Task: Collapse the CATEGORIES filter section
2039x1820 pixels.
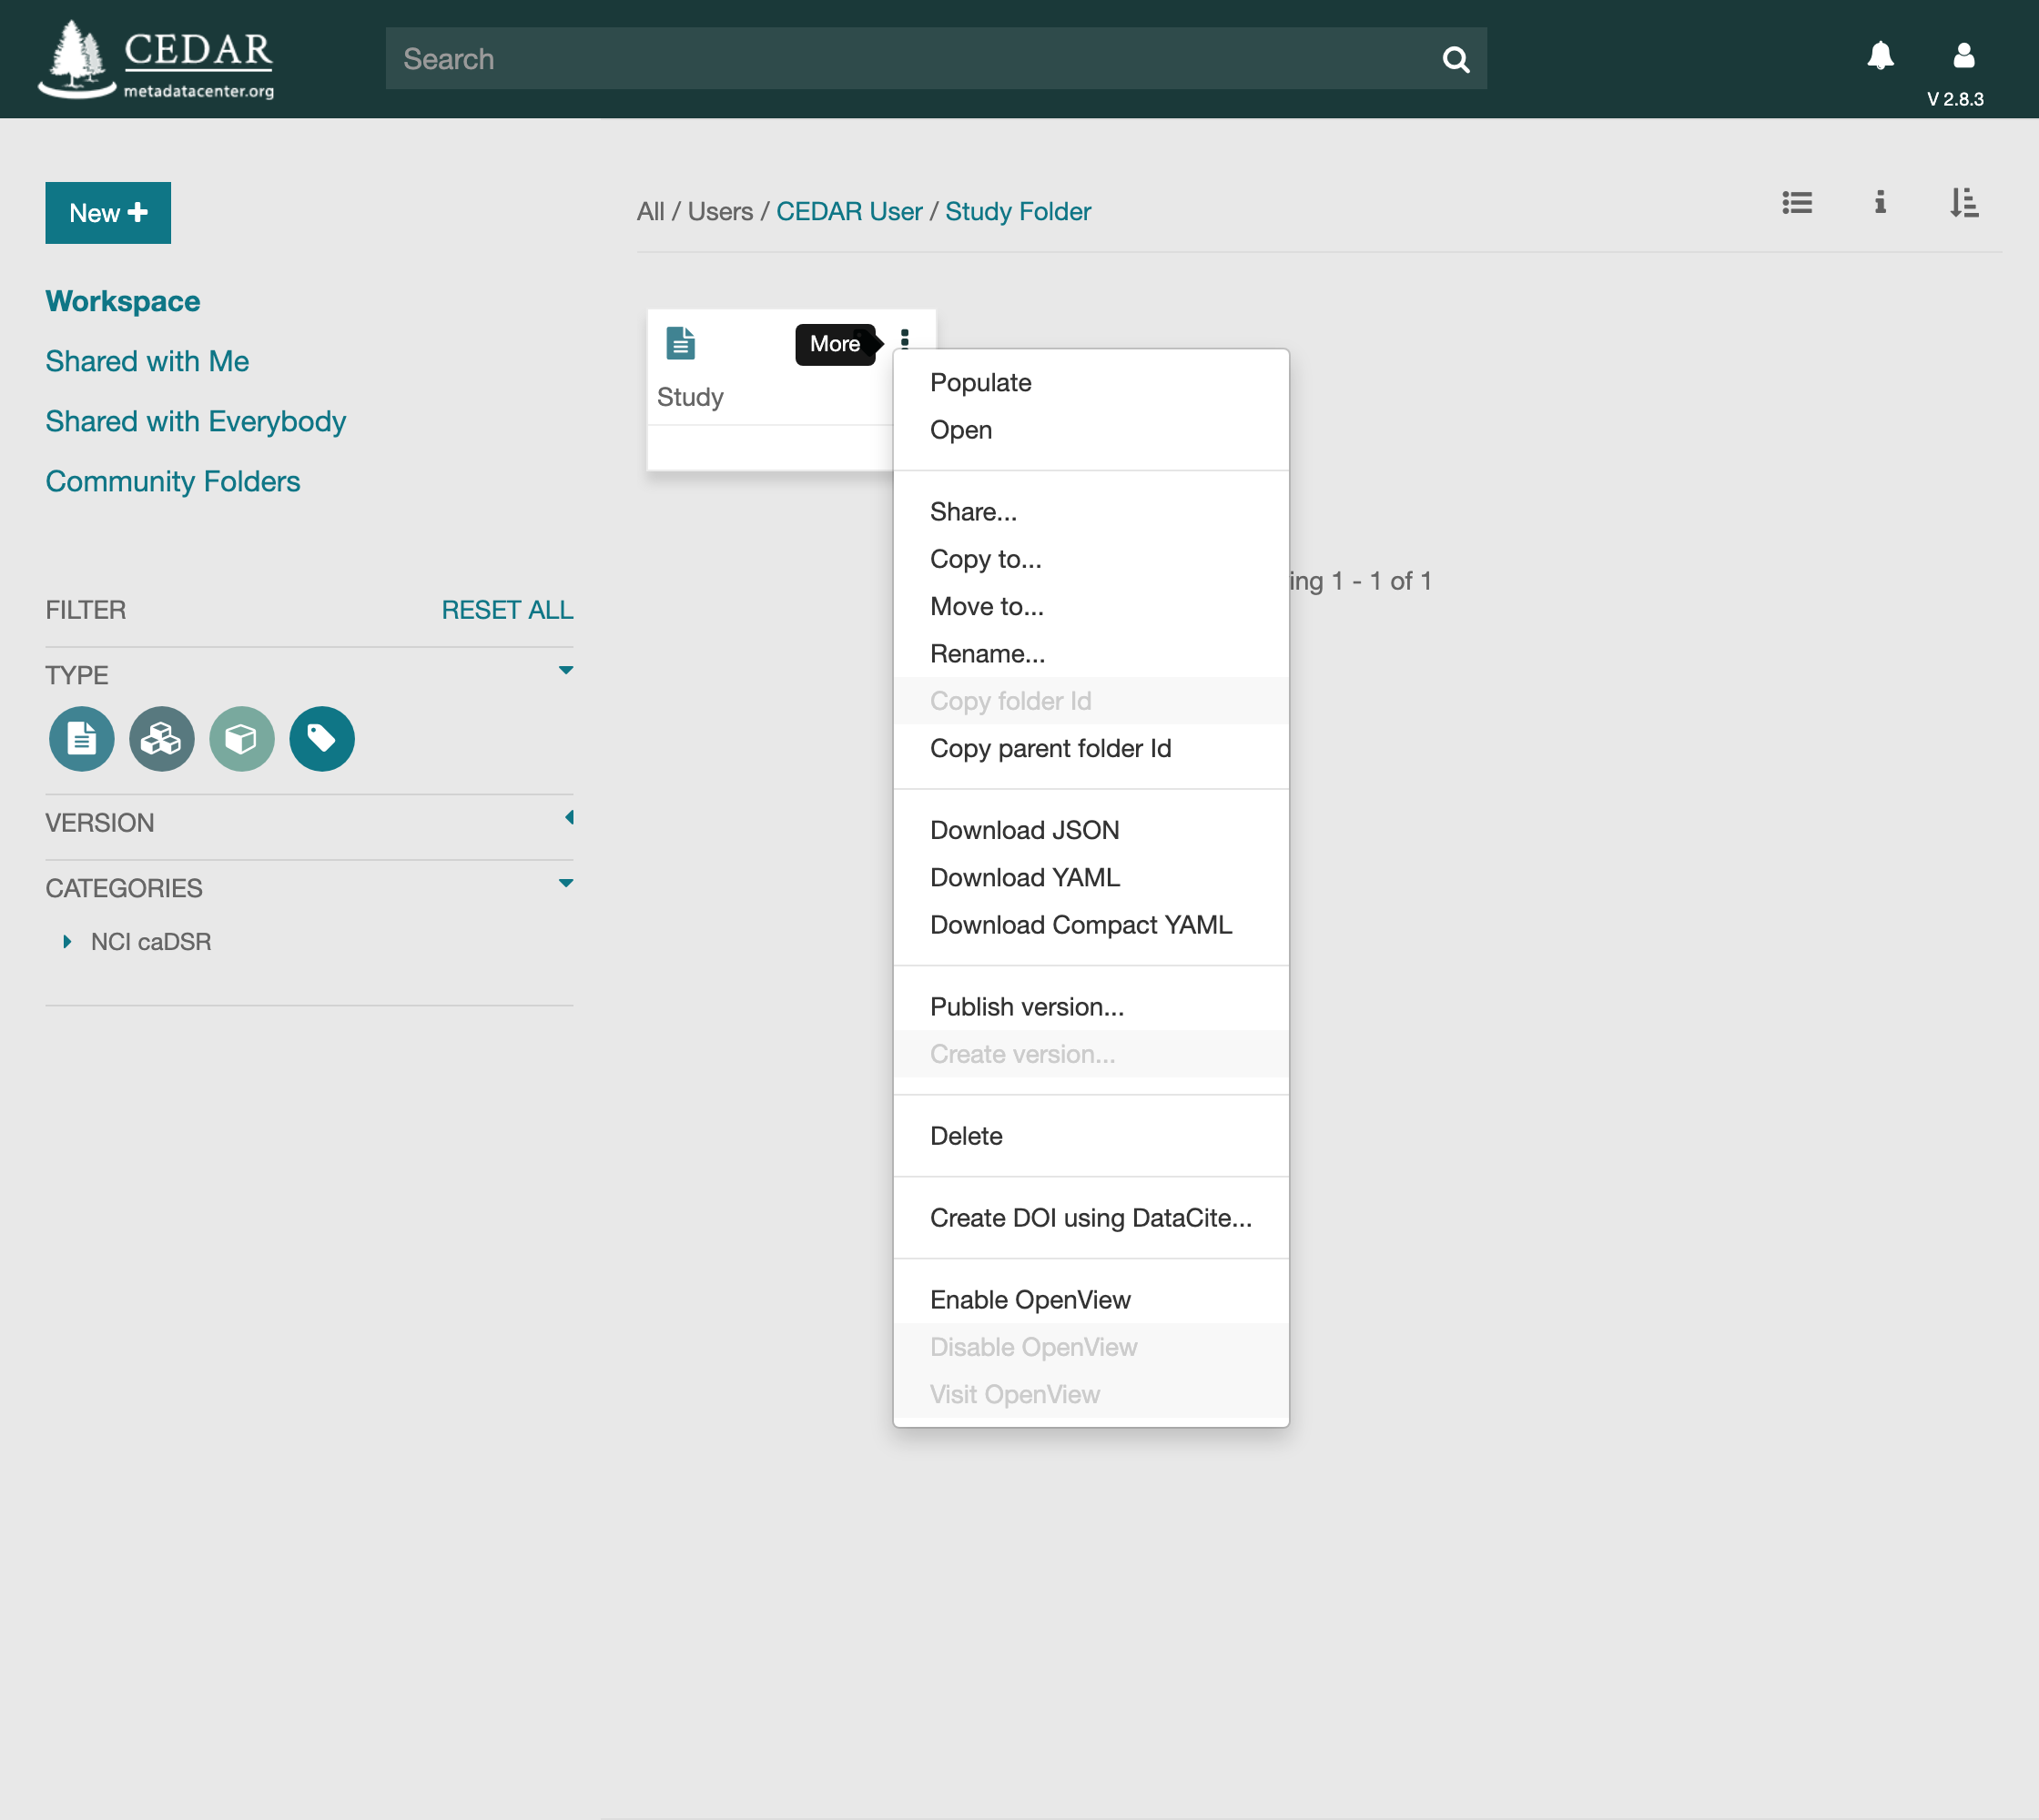Action: pyautogui.click(x=565, y=883)
